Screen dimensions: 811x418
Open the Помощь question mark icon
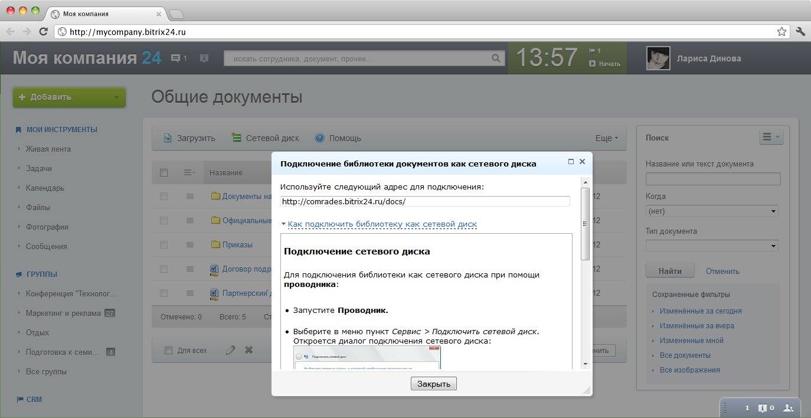coord(320,138)
